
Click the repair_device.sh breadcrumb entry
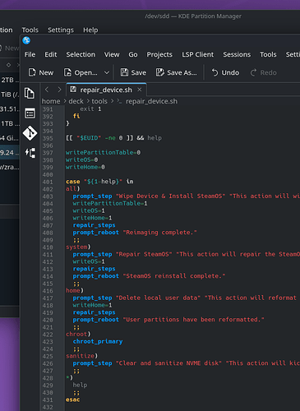point(151,101)
